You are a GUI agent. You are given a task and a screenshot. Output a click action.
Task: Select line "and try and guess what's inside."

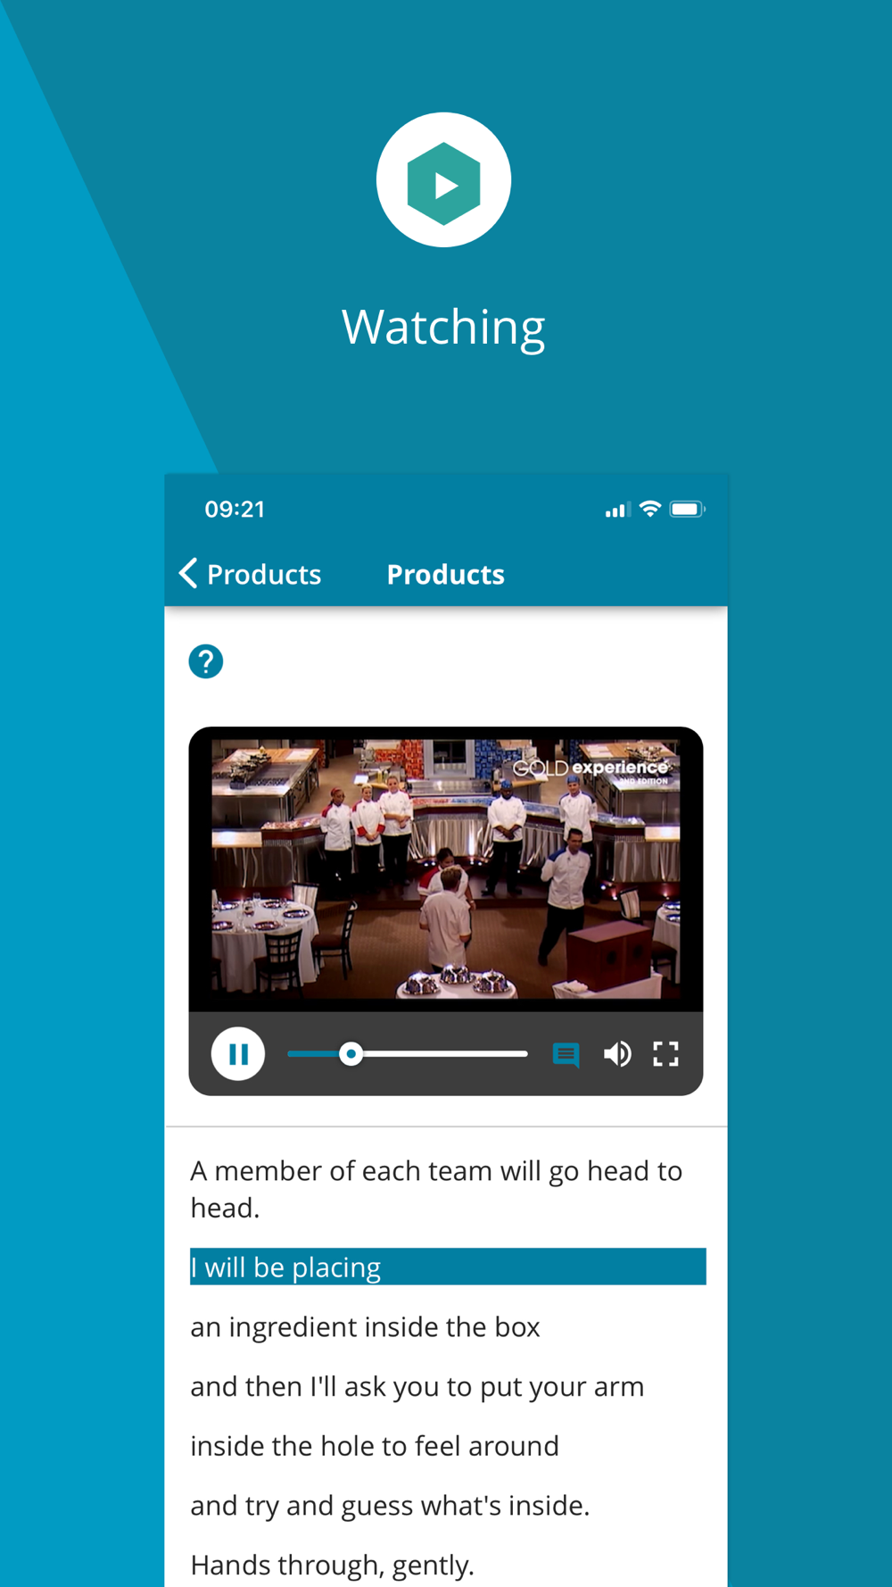click(390, 1506)
